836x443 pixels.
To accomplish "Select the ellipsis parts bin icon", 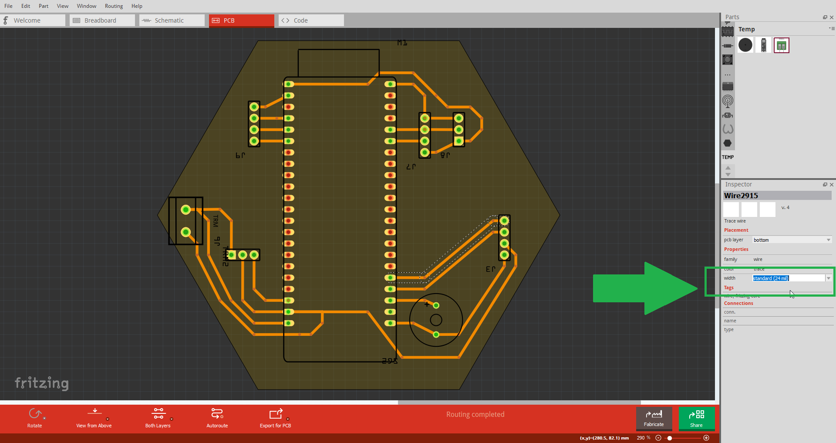I will [728, 75].
